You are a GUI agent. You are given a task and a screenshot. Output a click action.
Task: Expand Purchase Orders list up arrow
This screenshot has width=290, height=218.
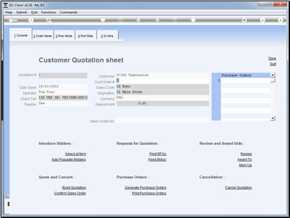(272, 75)
